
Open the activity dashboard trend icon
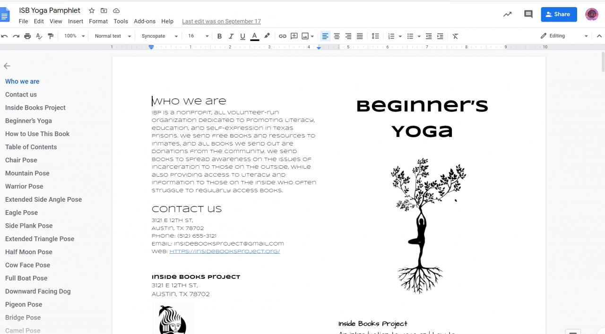click(507, 14)
